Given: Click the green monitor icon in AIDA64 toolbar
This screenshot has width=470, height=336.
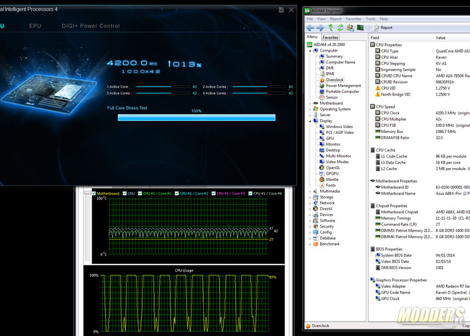Looking at the screenshot, I should 360,28.
